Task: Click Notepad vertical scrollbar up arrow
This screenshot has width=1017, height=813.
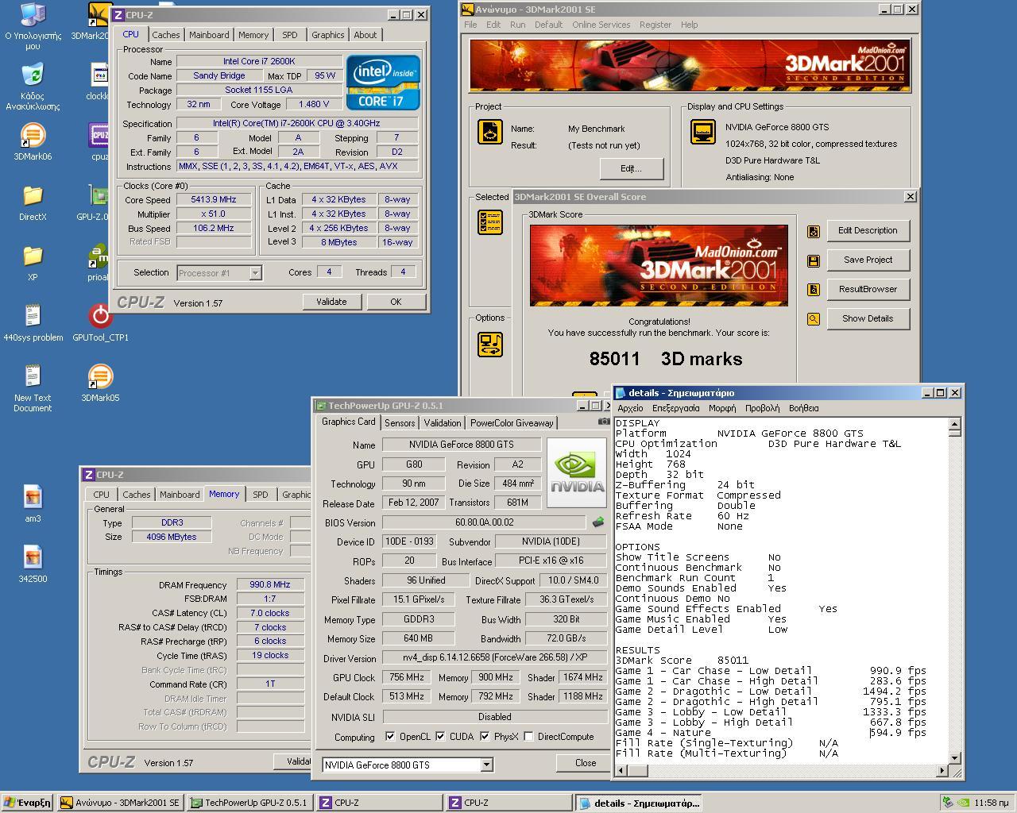Action: point(955,425)
